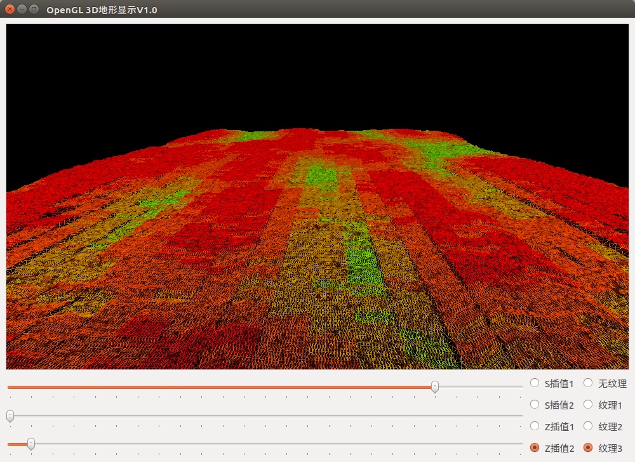Maximize the OpenGL terrain window
Viewport: 635px width, 462px height.
pyautogui.click(x=34, y=9)
